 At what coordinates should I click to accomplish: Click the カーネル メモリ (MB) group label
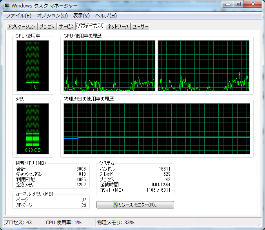[x=34, y=194]
